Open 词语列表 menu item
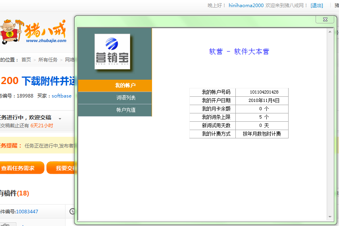The height and width of the screenshot is (226, 339). click(x=115, y=98)
